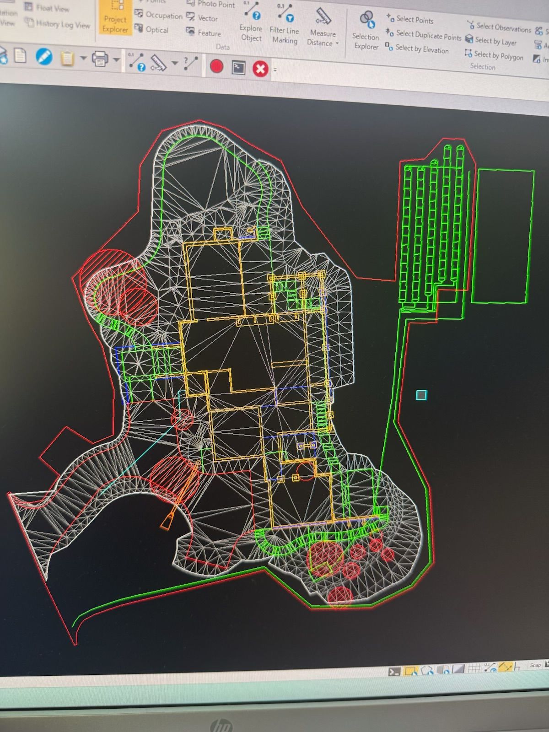Open the Selection Explorer
549x732 pixels.
point(366,31)
